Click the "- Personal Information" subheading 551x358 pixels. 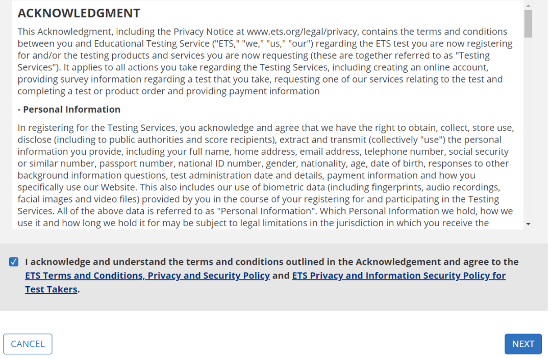72,109
